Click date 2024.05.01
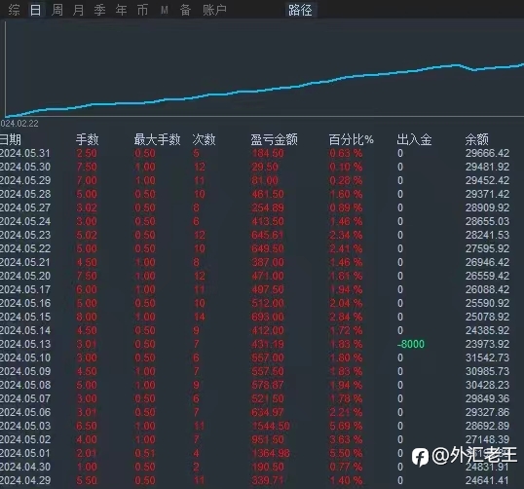 [25, 453]
